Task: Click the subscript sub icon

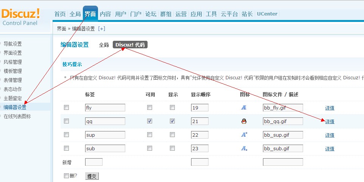Action: click(244, 148)
